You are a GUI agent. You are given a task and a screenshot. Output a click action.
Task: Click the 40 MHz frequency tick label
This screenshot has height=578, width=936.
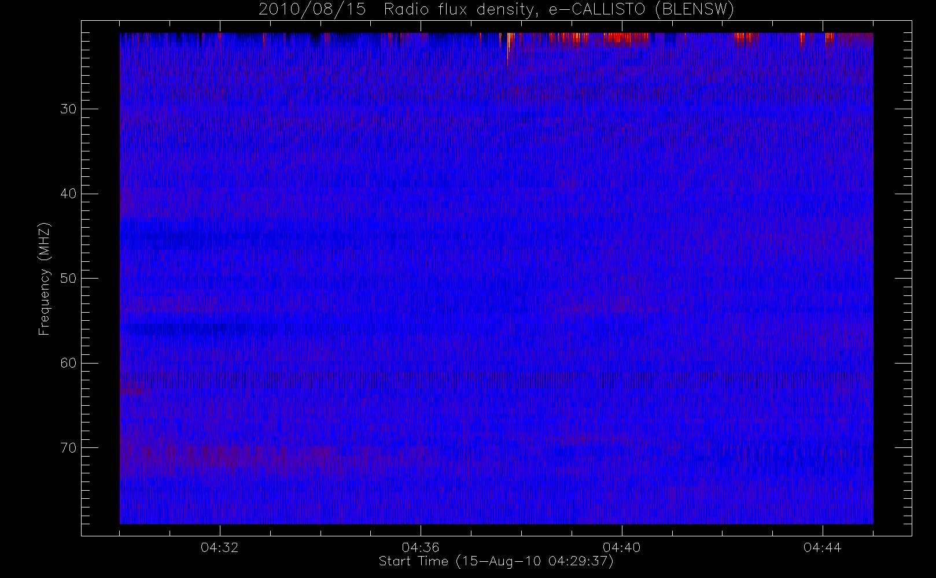tap(68, 194)
